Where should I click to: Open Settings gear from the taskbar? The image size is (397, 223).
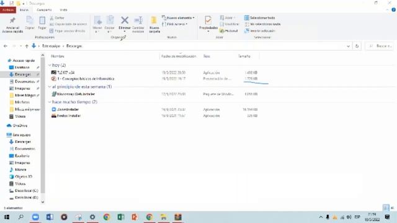point(92,217)
